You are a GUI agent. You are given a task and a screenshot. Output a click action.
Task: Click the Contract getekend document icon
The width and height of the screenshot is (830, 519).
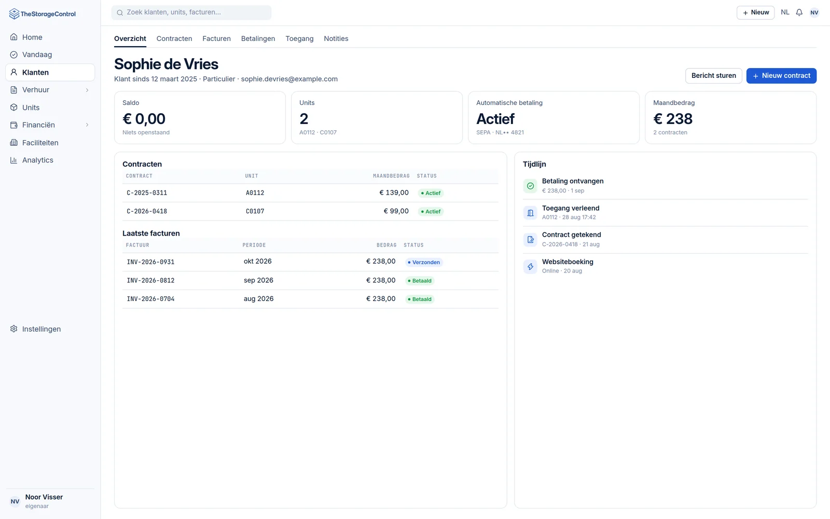click(530, 240)
